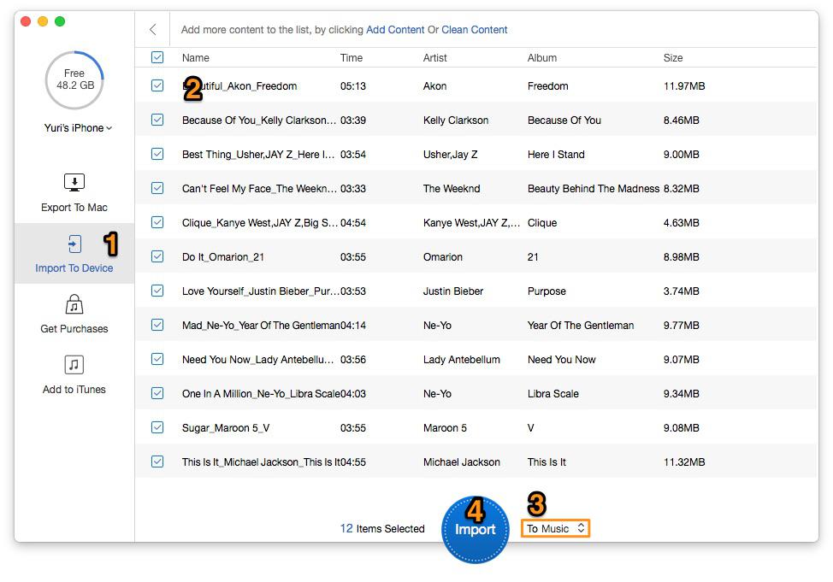
Task: Uncheck Love Yourself Justin Bieber checkbox
Action: (157, 291)
